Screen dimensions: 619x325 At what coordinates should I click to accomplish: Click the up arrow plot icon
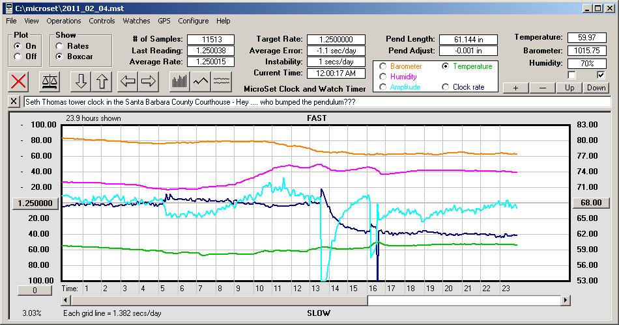(x=102, y=81)
